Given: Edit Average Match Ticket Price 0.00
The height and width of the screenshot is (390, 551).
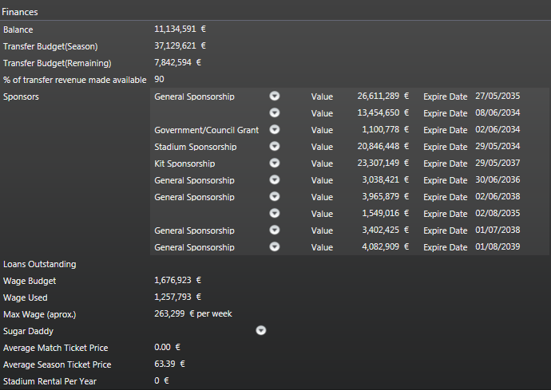Looking at the screenshot, I should click(x=162, y=347).
